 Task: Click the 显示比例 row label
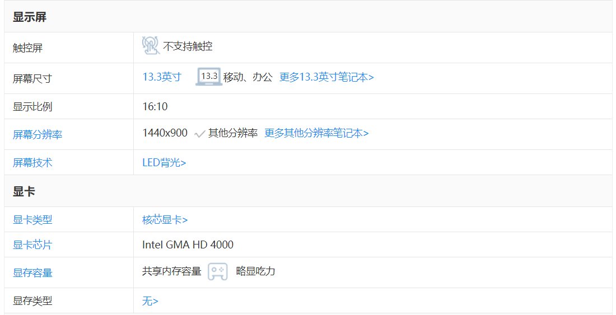[32, 106]
